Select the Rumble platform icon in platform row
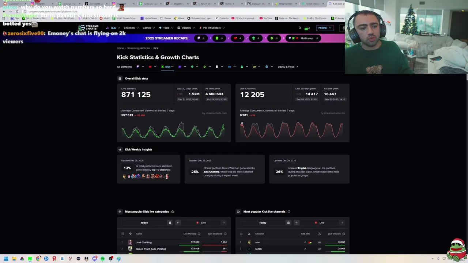This screenshot has height=263, width=468. tap(204, 67)
